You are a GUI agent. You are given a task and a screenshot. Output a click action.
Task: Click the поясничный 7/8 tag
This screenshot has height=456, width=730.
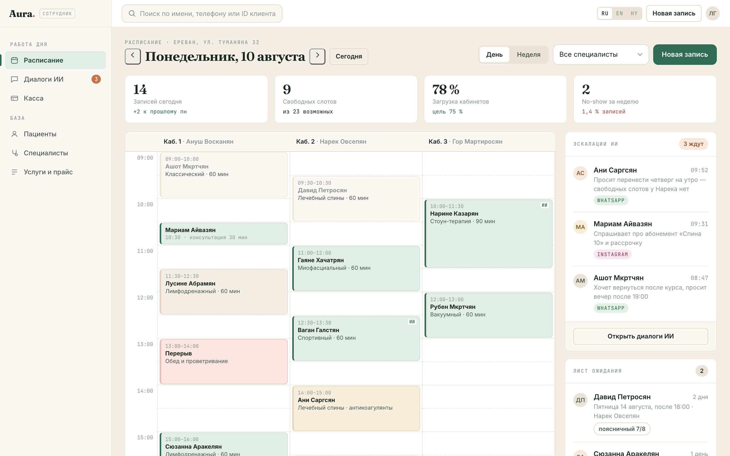622,429
